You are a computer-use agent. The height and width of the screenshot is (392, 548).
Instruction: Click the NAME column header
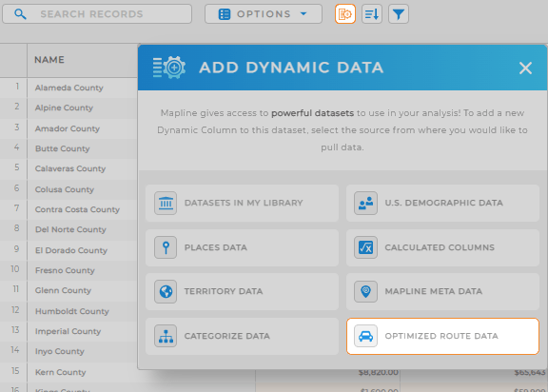82,60
